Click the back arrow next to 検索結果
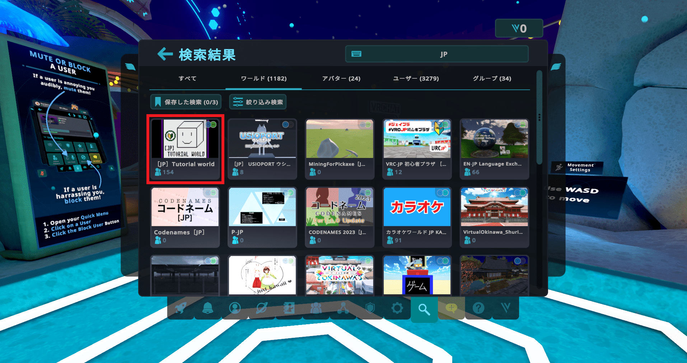687x363 pixels. 165,54
